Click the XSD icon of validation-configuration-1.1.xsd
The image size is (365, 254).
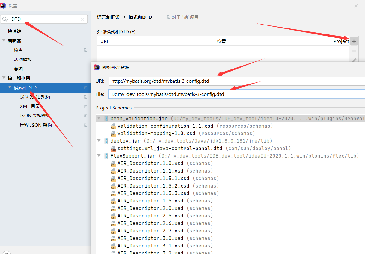point(113,126)
